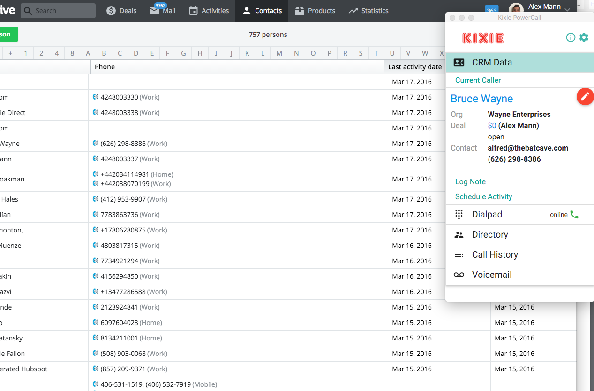594x391 pixels.
Task: Click call icon beside 406-531-1519
Action: [96, 384]
